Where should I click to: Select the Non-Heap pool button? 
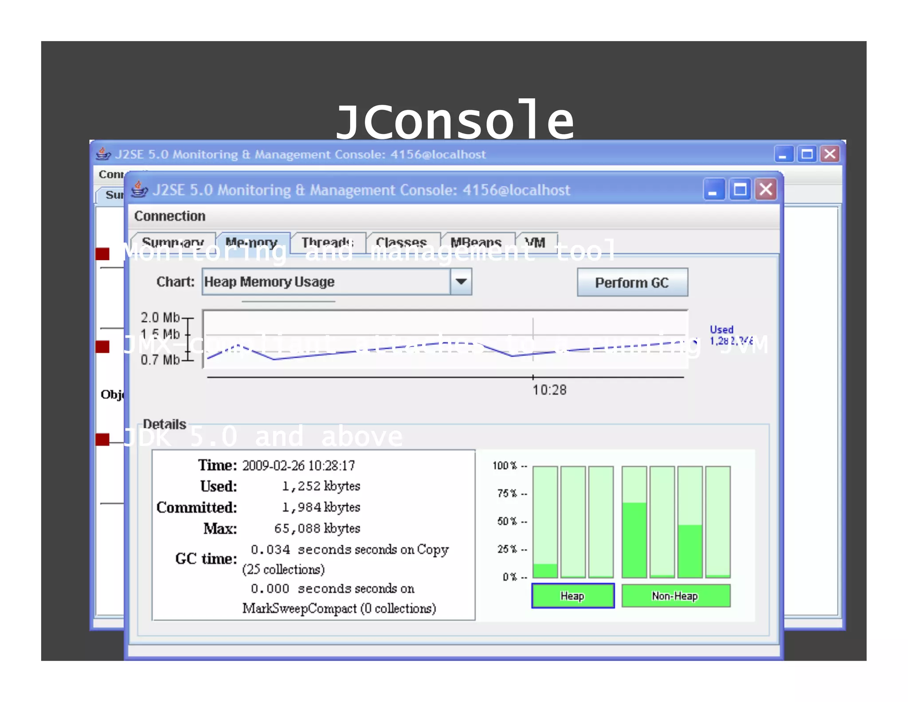click(x=676, y=596)
